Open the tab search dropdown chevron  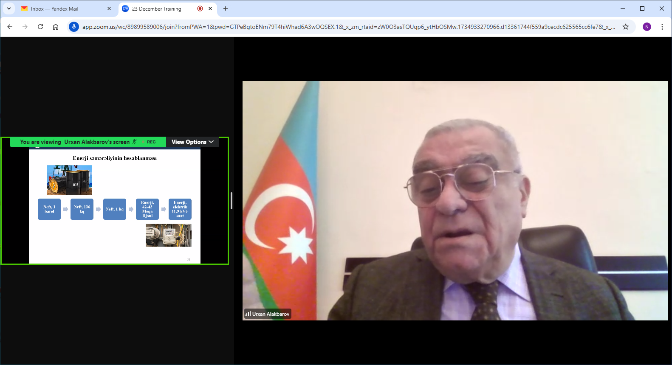pyautogui.click(x=9, y=8)
